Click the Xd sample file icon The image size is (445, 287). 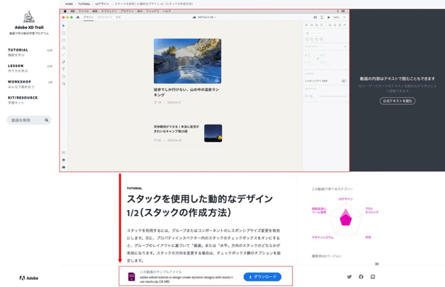(132, 277)
